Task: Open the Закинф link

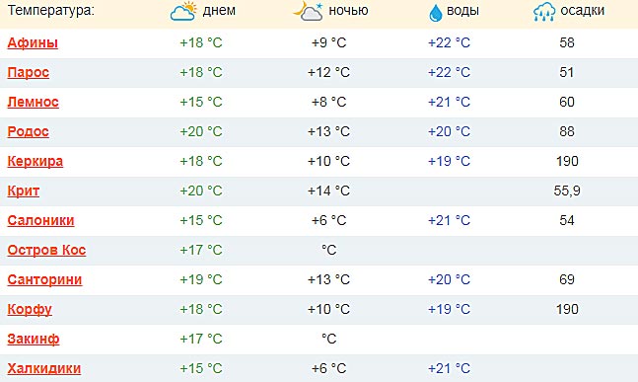Action: [34, 339]
